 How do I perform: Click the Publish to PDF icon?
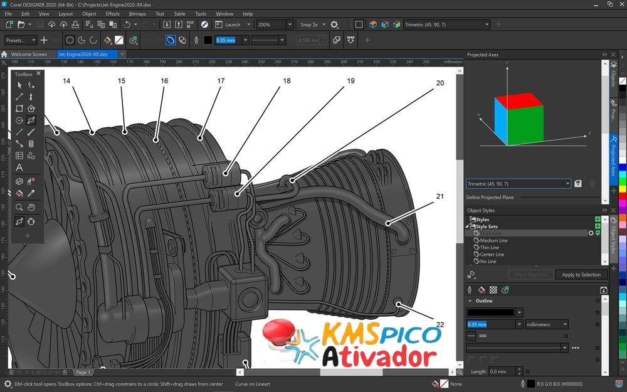click(191, 24)
